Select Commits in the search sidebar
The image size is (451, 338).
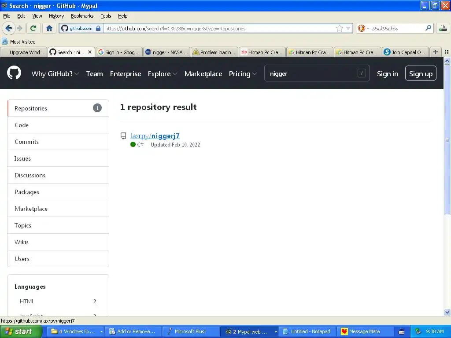point(58,142)
